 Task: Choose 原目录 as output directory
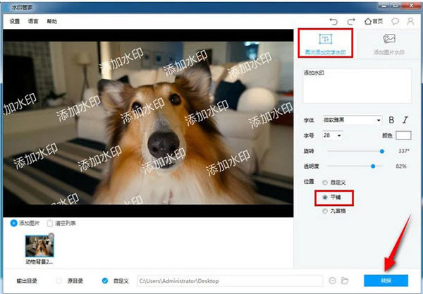[x=59, y=280]
